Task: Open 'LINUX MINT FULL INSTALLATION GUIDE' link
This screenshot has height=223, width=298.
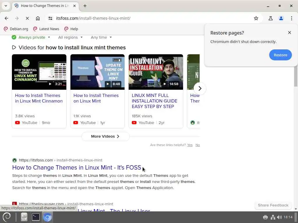Action: 155,101
